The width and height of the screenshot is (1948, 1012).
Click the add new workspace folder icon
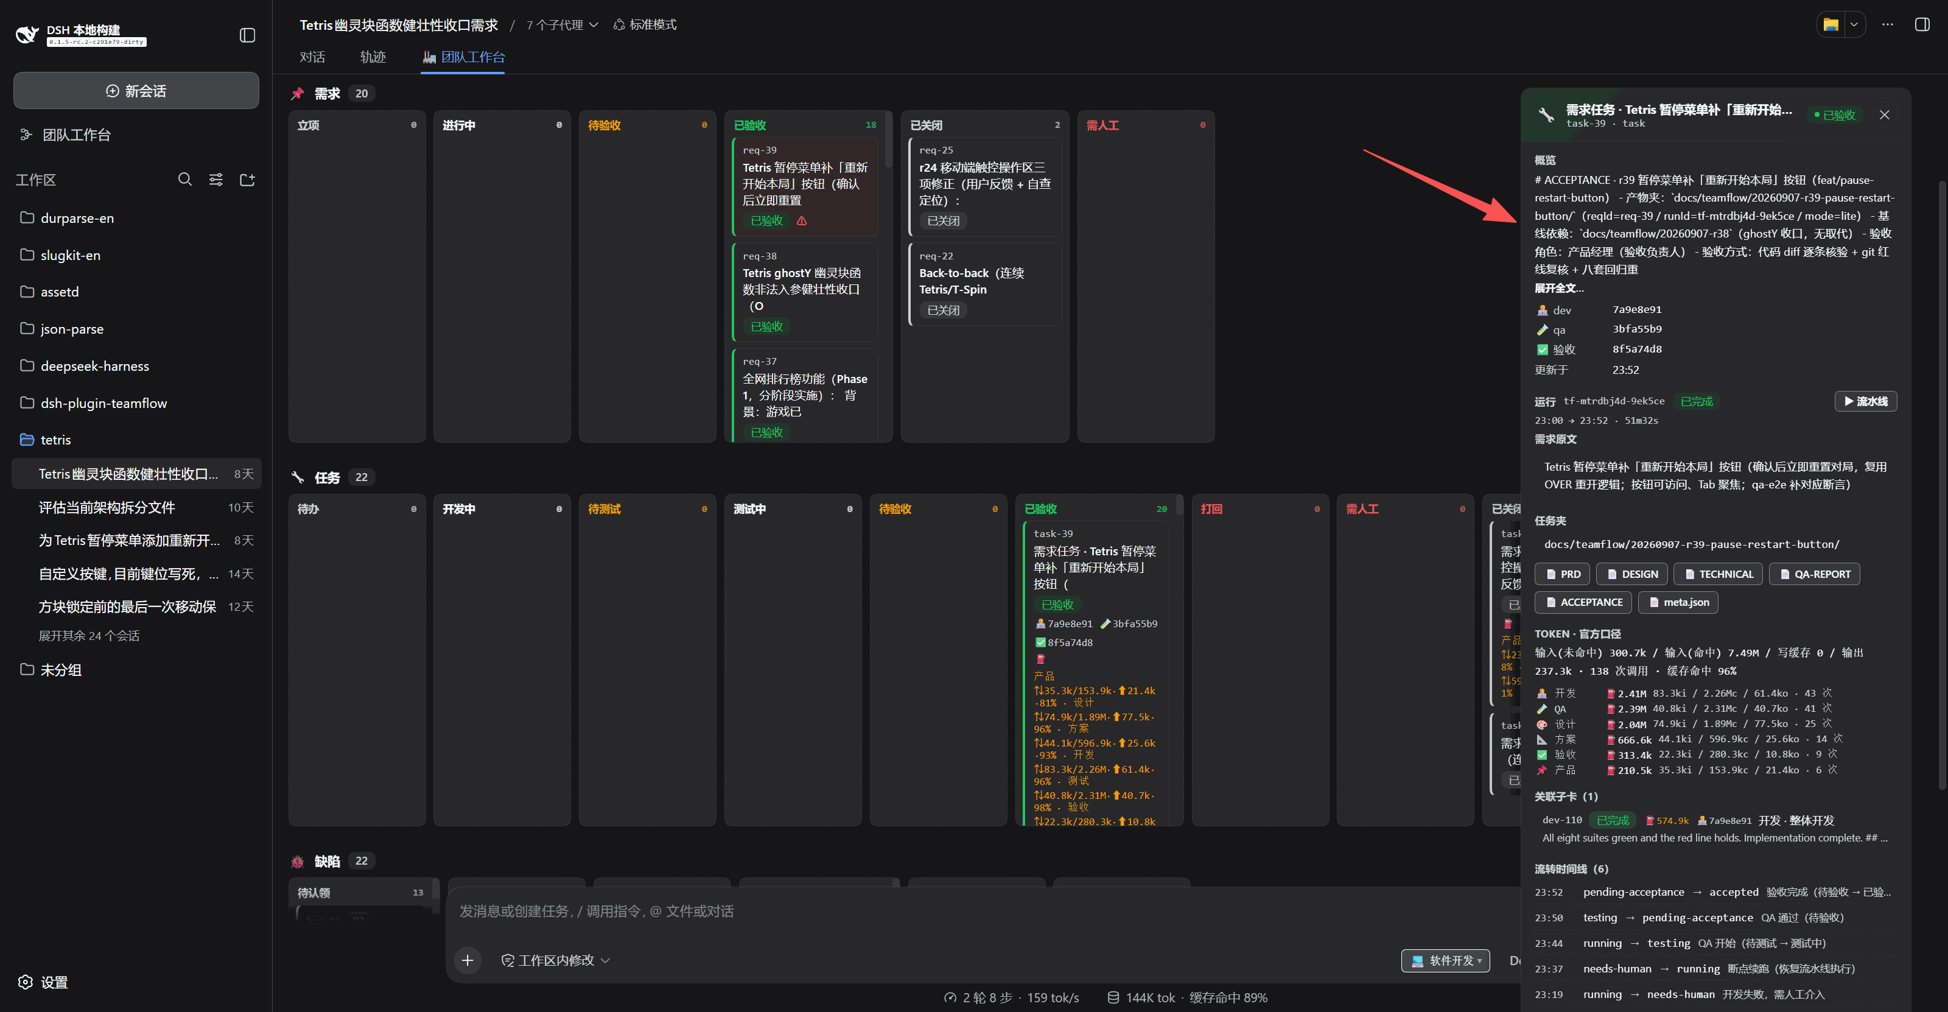click(x=247, y=179)
